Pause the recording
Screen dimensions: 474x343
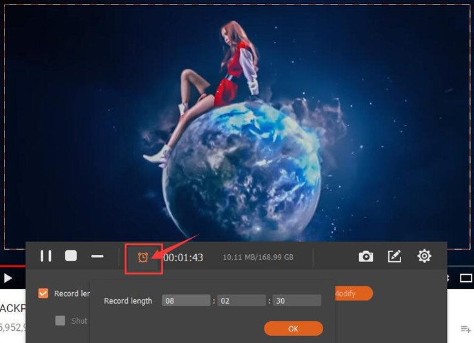tap(46, 256)
